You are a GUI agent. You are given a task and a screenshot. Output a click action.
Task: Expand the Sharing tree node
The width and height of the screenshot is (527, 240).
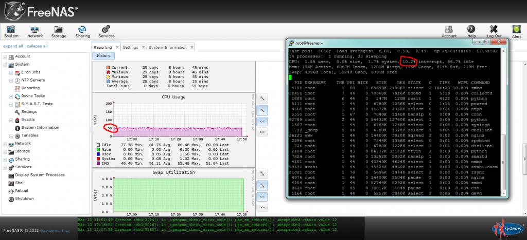(5, 159)
